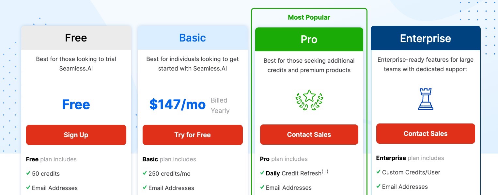
Task: Select the green Pro plan header
Action: [x=309, y=40]
